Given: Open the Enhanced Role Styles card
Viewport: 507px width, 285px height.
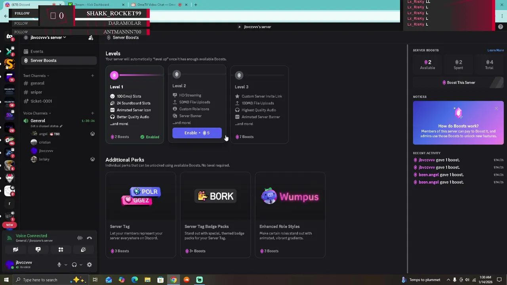Looking at the screenshot, I should 290,215.
